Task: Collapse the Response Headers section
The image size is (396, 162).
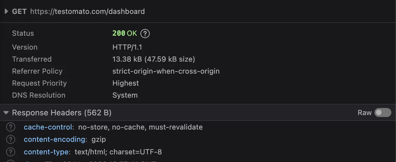Action: 6,112
